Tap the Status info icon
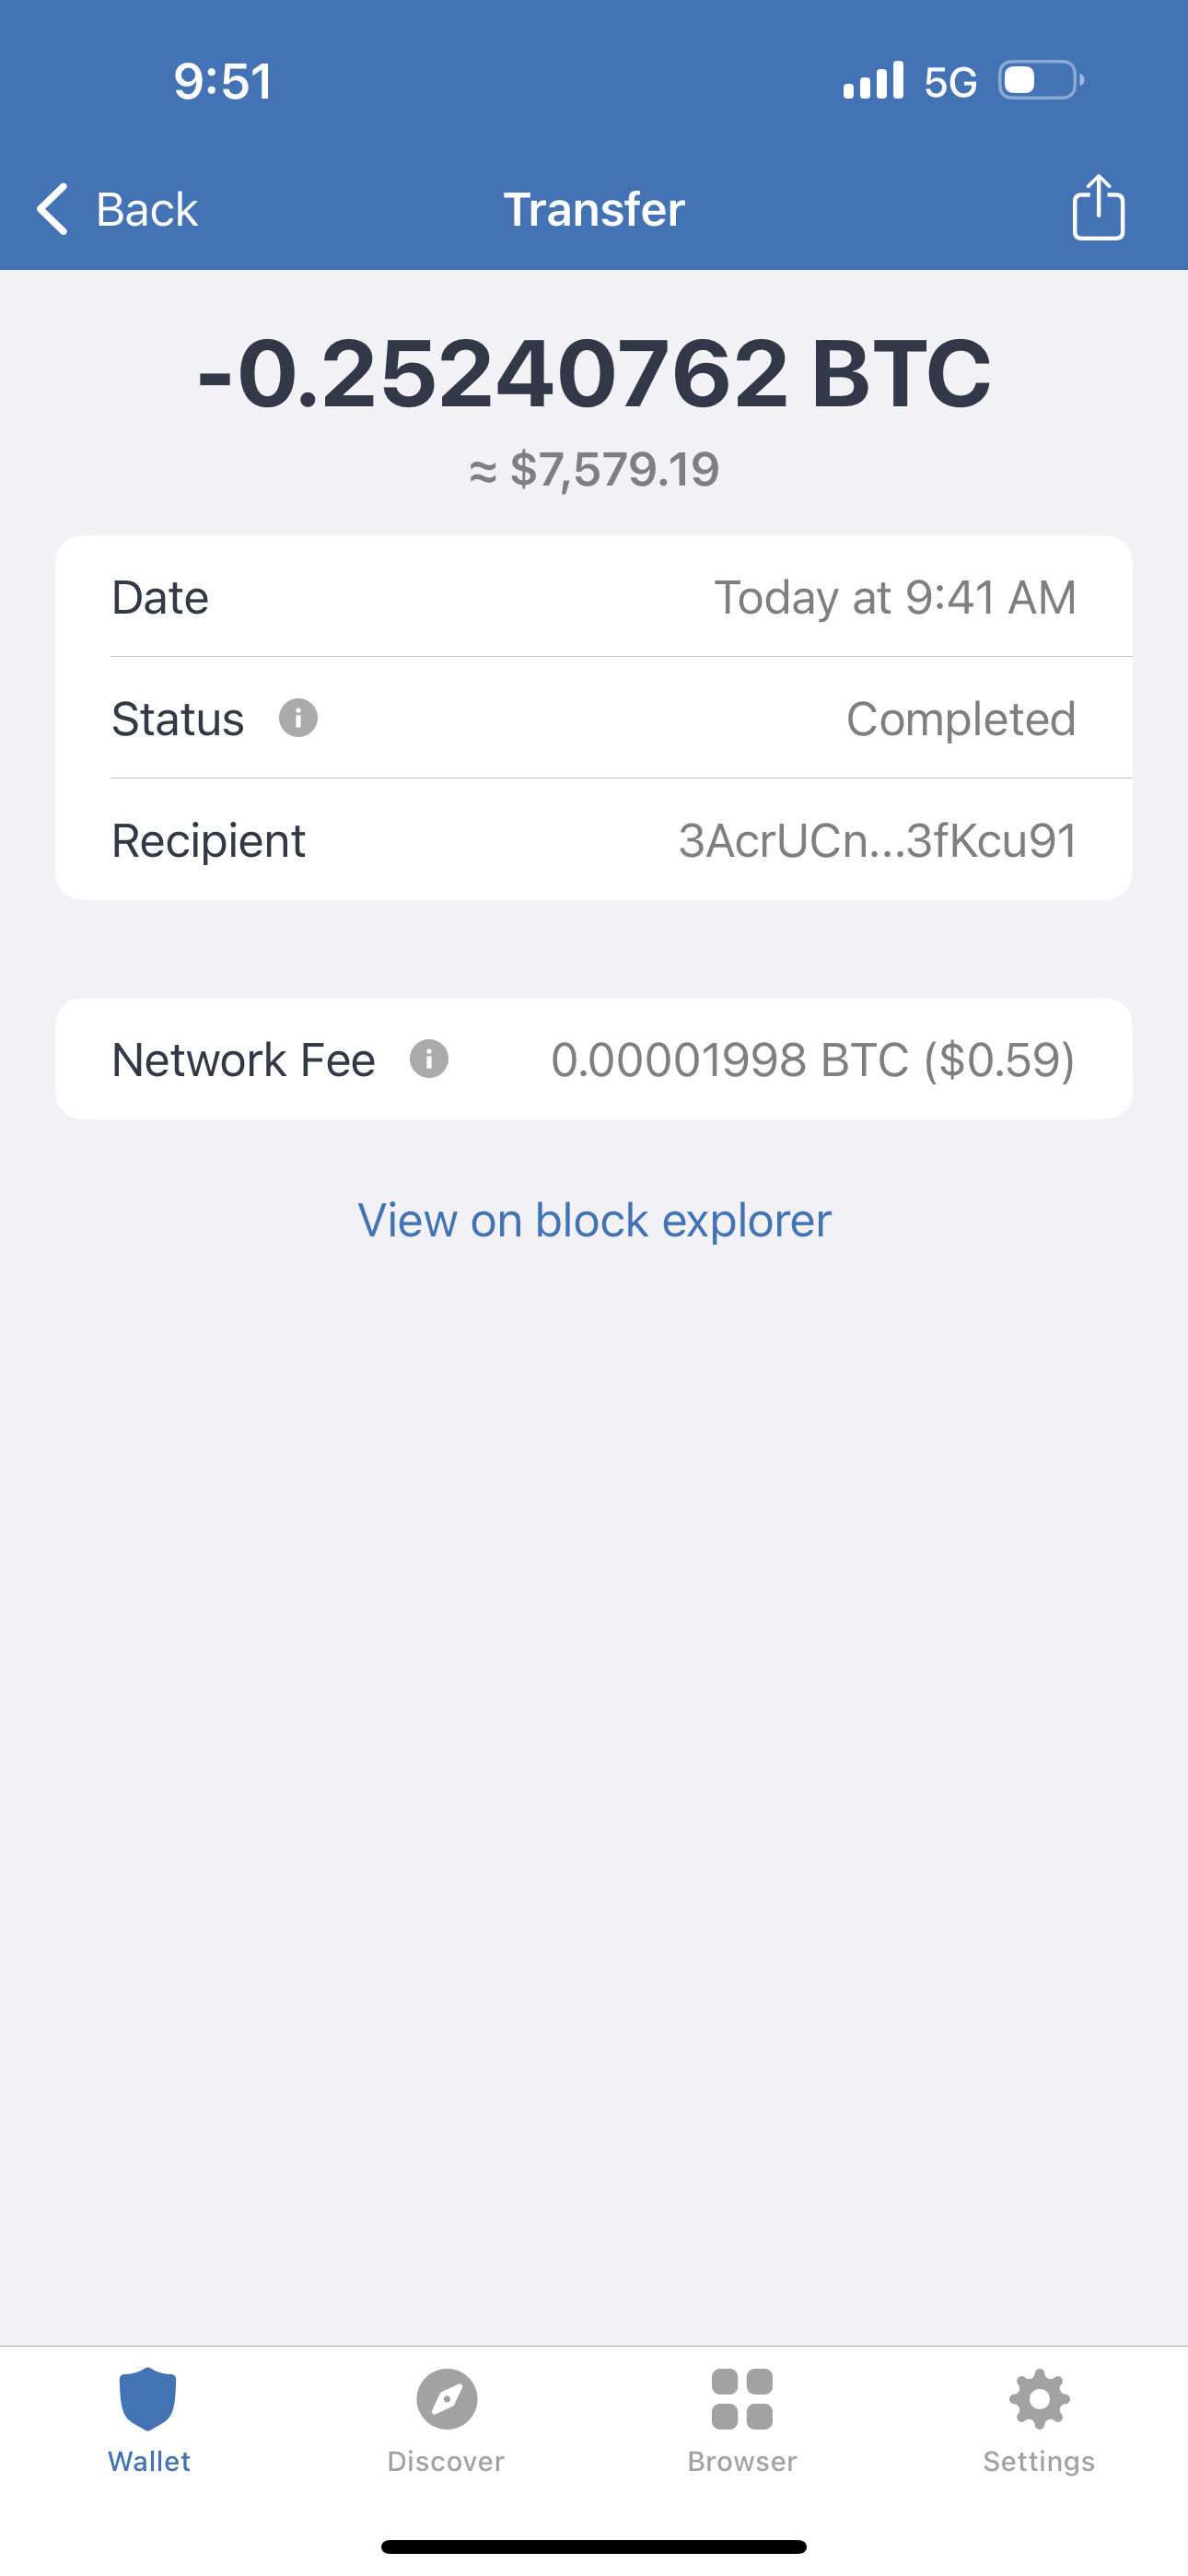The height and width of the screenshot is (2576, 1188). pos(298,718)
